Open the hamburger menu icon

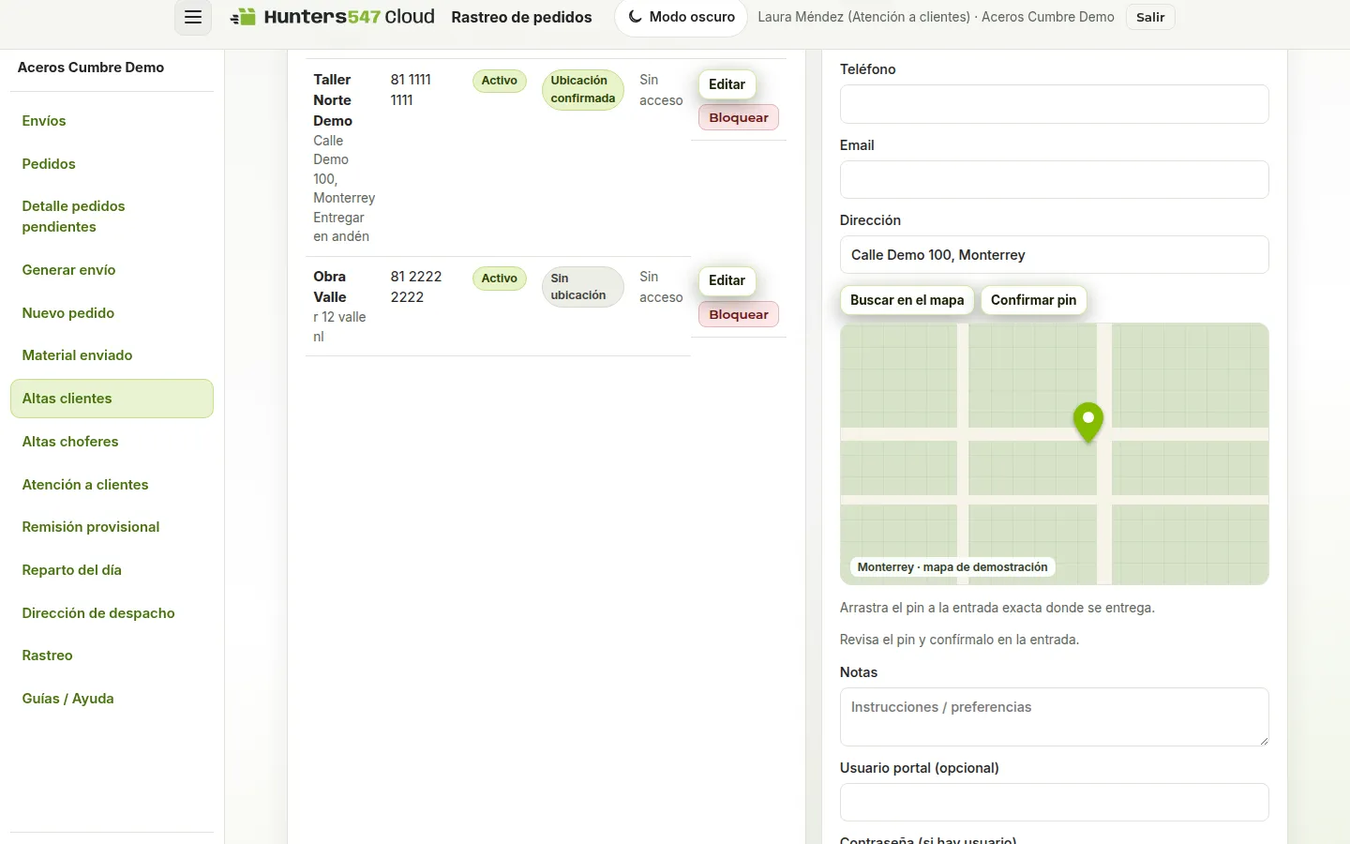pyautogui.click(x=192, y=17)
